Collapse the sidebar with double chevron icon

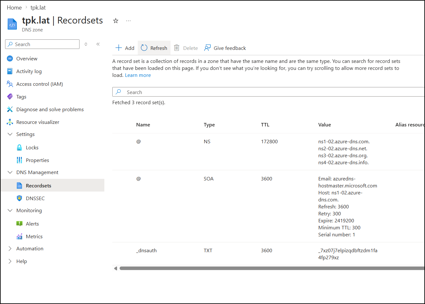[x=98, y=44]
